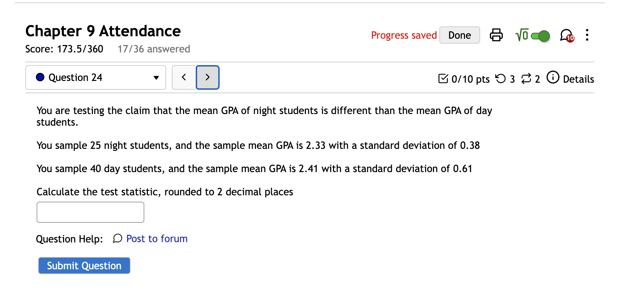Click the forum speech bubble icon

[117, 239]
